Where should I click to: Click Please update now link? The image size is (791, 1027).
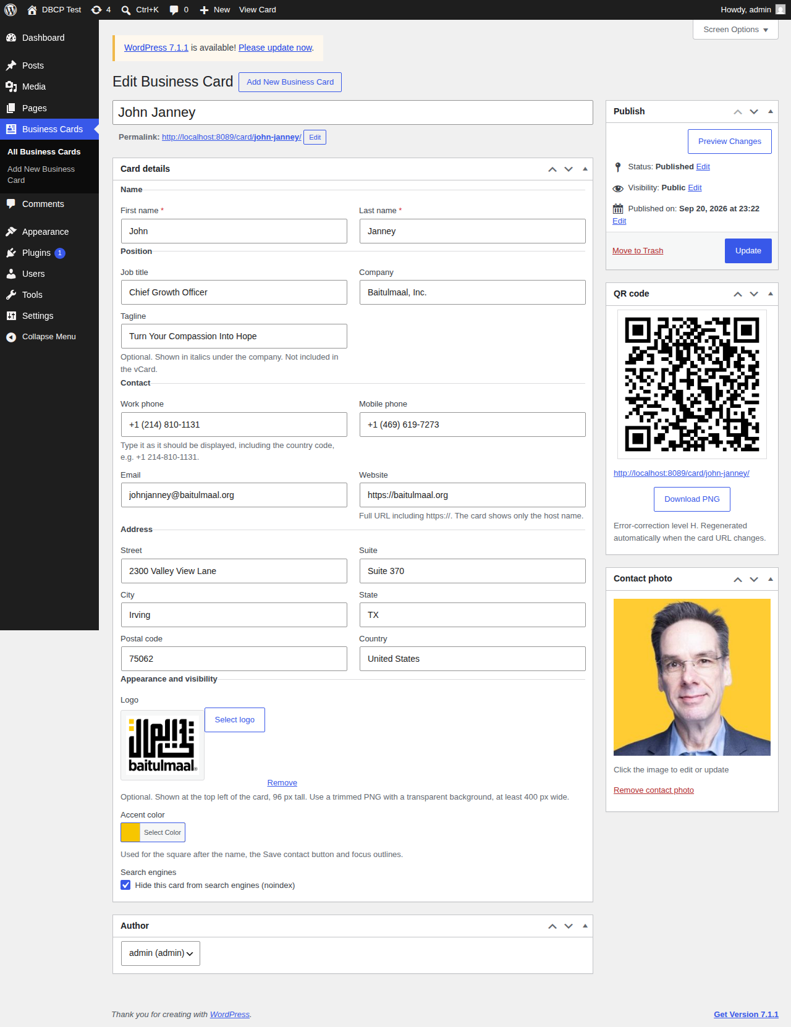[x=276, y=48]
